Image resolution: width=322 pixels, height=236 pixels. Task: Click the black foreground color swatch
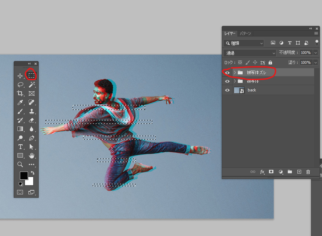(24, 175)
